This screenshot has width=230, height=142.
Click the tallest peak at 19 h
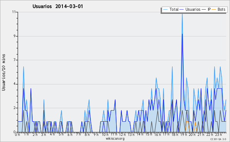click(x=182, y=14)
